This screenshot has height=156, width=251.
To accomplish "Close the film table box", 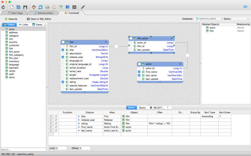I will pyautogui.click(x=106, y=42).
